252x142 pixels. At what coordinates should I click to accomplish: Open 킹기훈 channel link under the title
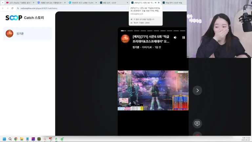pyautogui.click(x=136, y=47)
